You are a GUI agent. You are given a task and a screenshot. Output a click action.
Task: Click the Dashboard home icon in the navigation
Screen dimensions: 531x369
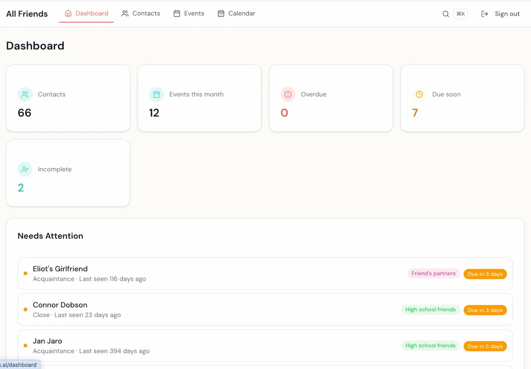68,13
